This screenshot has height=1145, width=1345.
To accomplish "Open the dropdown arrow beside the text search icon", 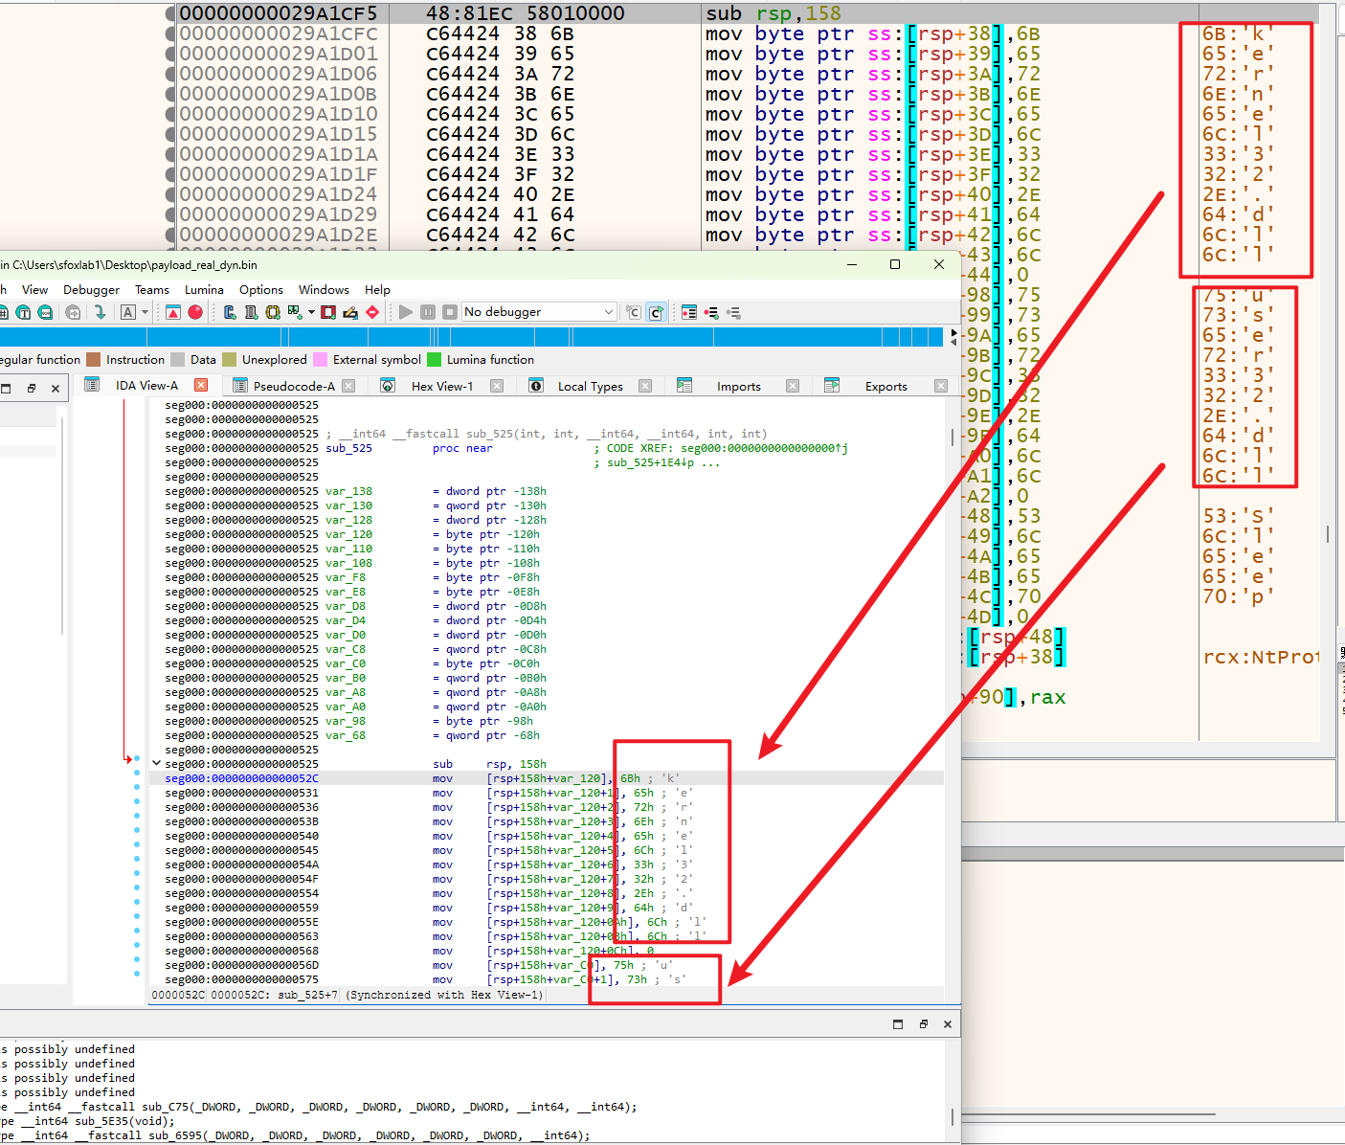I will coord(145,312).
